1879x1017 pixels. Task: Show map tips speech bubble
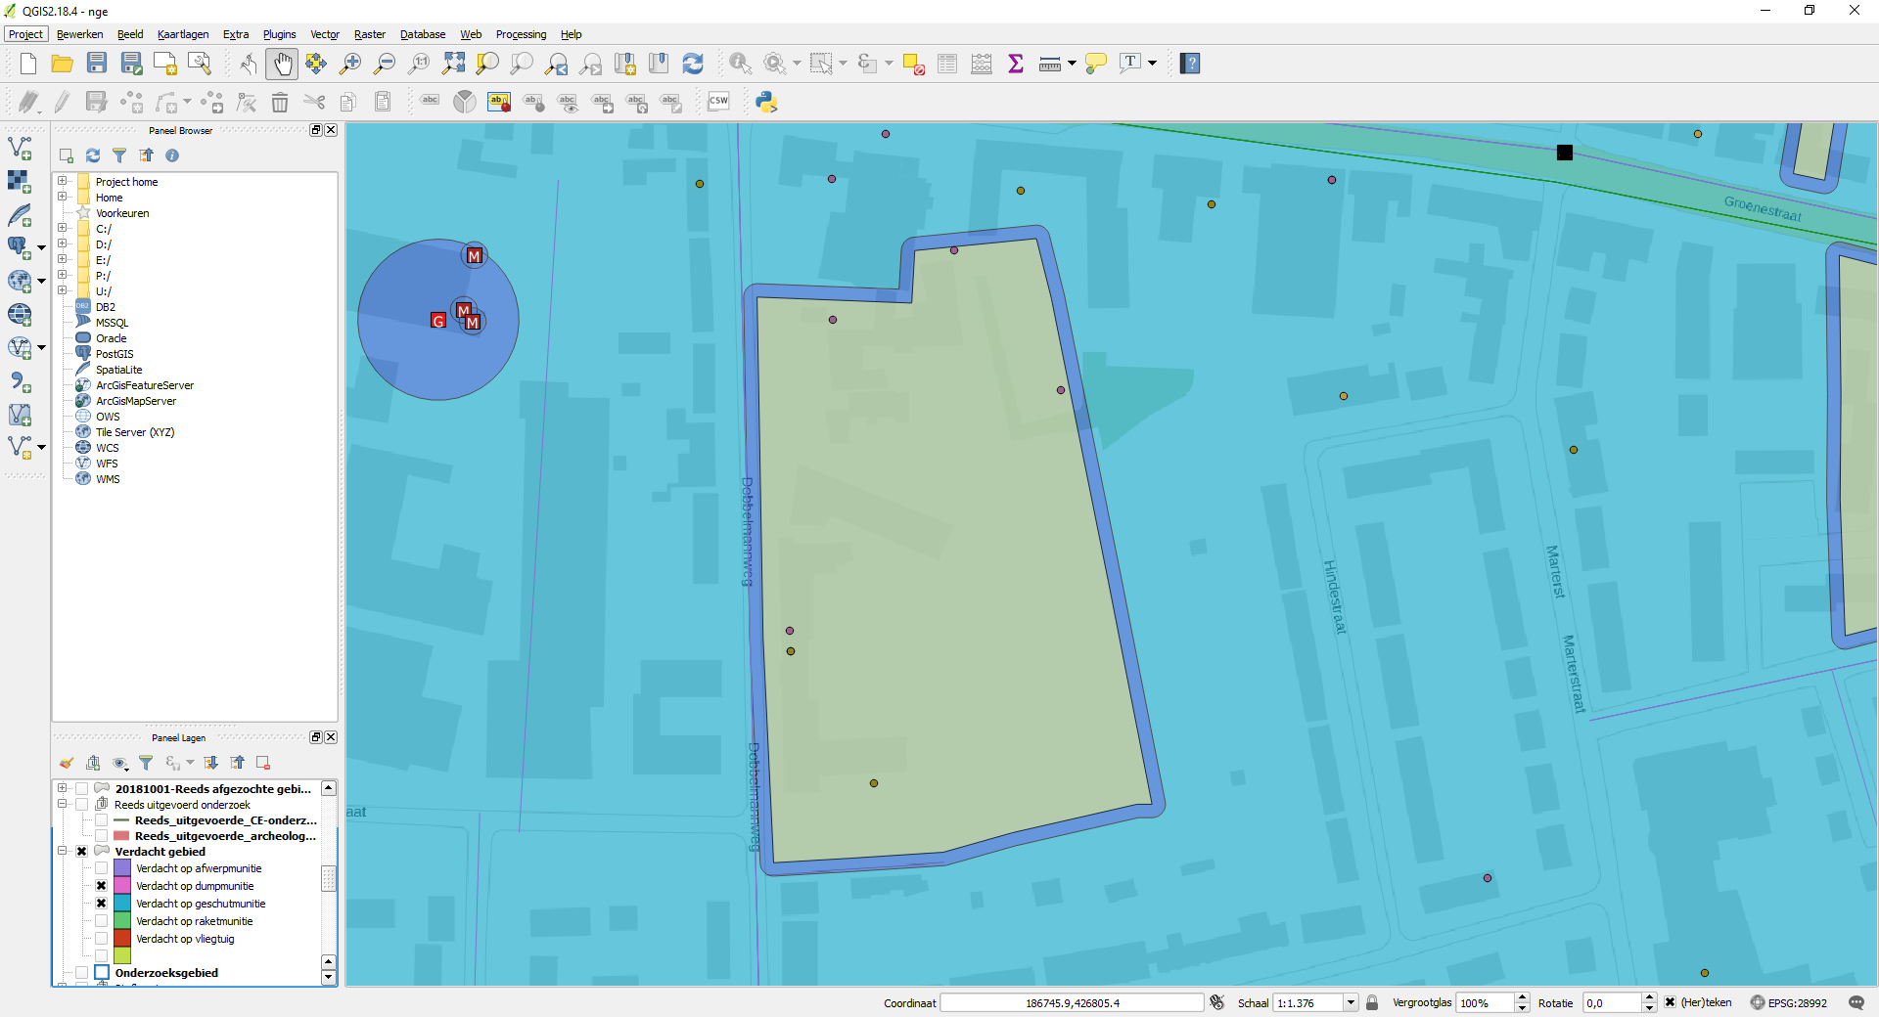click(x=1096, y=64)
